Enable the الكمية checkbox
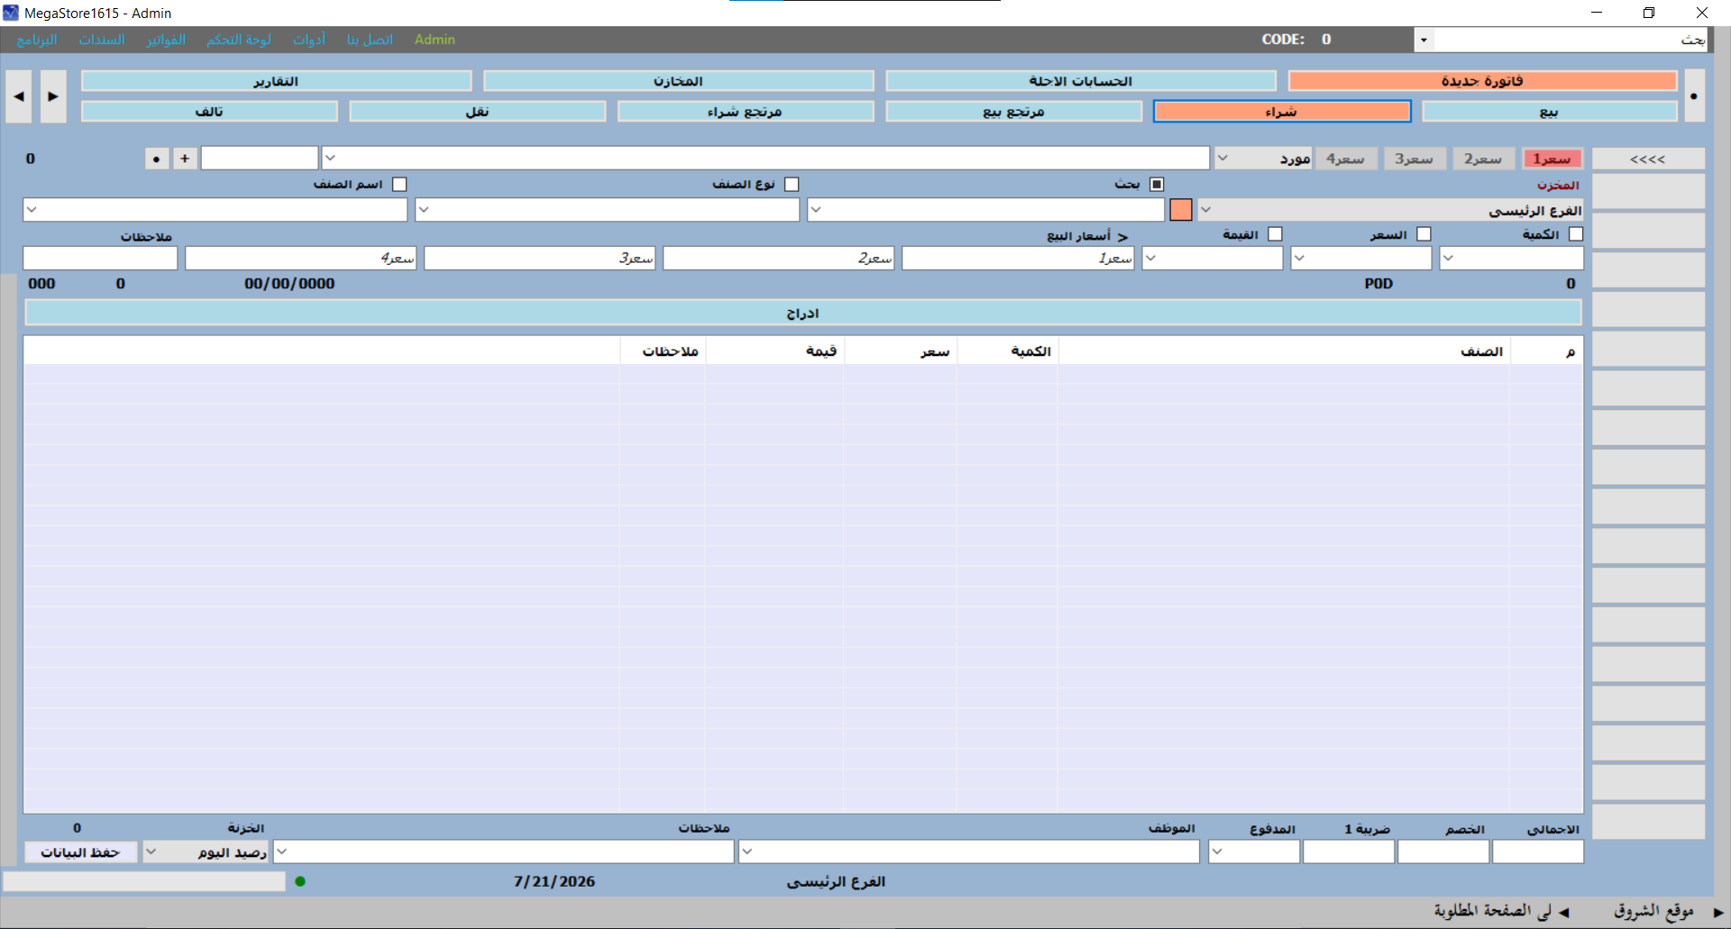1731x929 pixels. [x=1576, y=233]
